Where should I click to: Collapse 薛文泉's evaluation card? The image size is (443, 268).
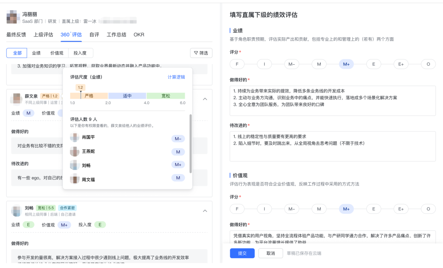[x=205, y=98]
